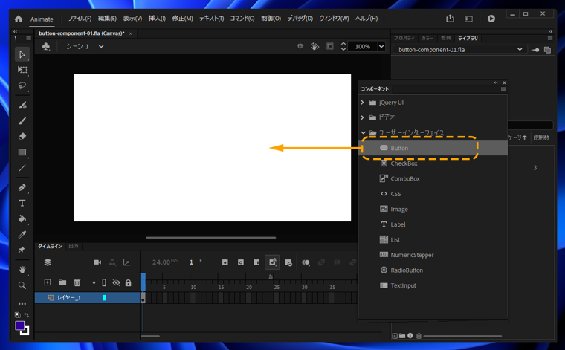565x350 pixels.
Task: Open the workspace switcher icon
Action: pos(468,19)
